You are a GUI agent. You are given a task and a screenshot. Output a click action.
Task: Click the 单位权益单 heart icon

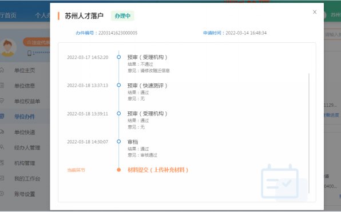2,101
